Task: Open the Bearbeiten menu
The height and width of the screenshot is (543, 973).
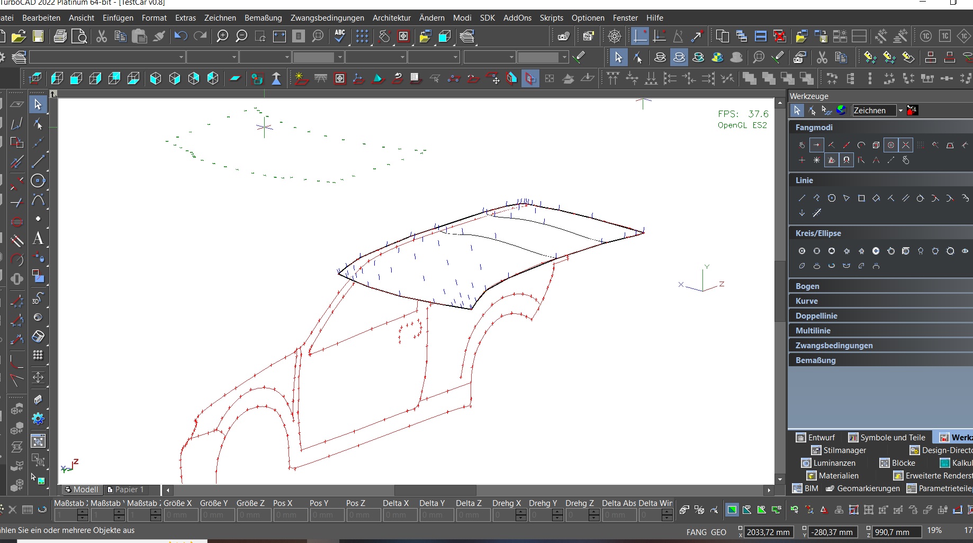Action: 41,17
